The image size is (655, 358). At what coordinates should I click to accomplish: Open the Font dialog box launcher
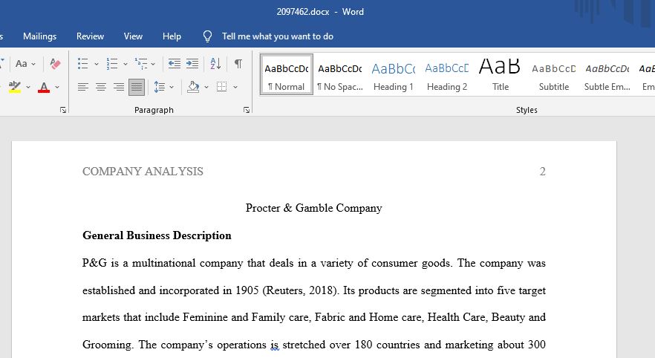[63, 110]
